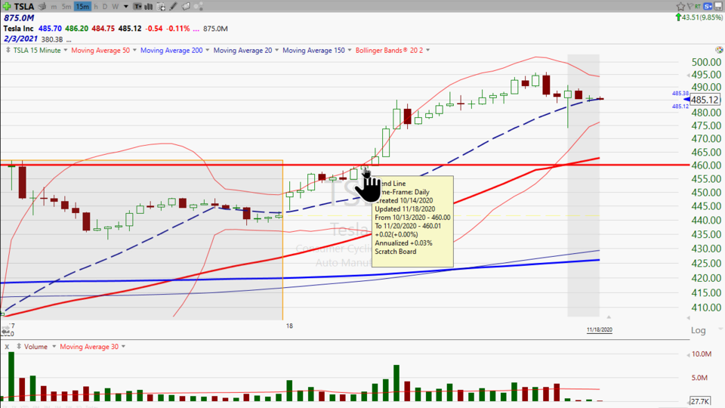
Task: Click the printer icon beside TSLA
Action: (x=42, y=7)
